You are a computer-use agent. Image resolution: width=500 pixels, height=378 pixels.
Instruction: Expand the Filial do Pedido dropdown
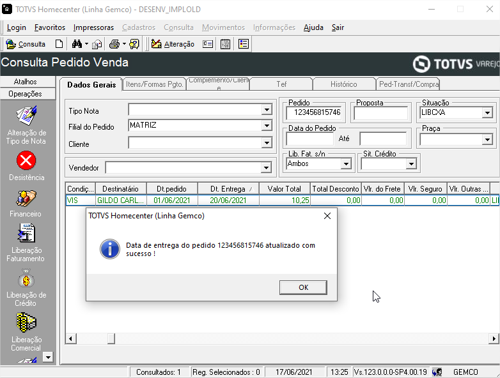[266, 126]
